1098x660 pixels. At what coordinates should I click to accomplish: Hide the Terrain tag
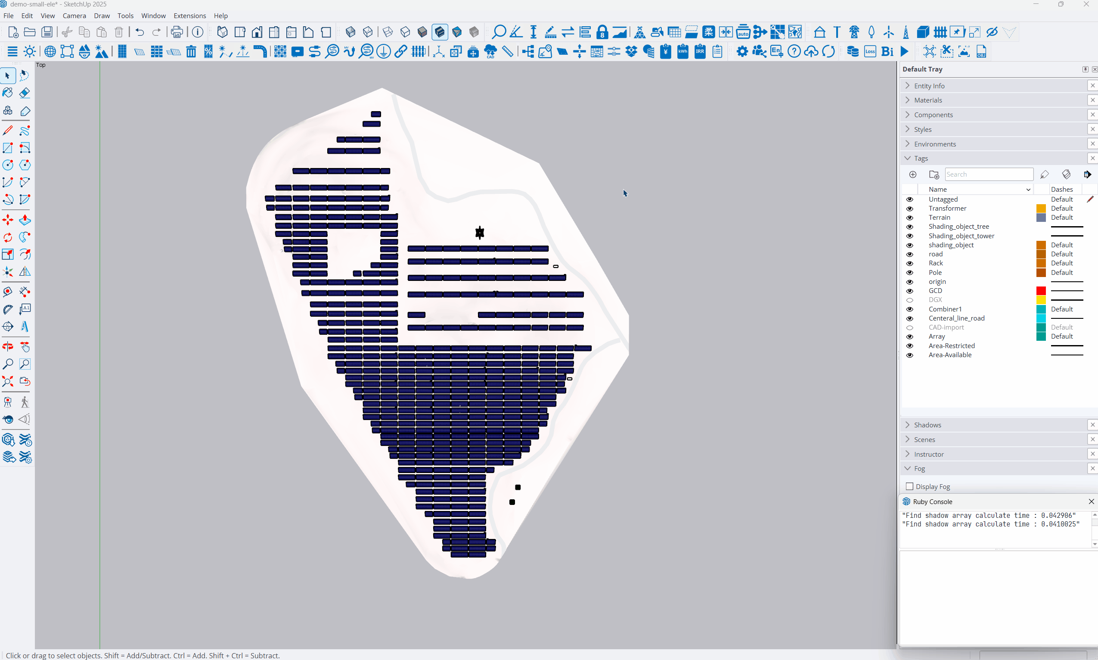pyautogui.click(x=909, y=218)
